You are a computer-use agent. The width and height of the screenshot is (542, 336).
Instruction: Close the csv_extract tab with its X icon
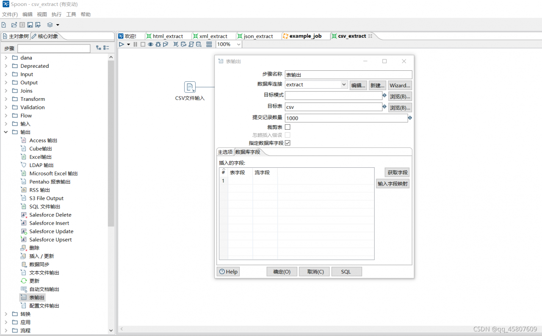(370, 36)
